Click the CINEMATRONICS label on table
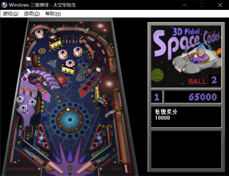 point(21,169)
